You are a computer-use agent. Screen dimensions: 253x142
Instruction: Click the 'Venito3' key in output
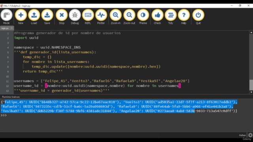tap(132, 102)
